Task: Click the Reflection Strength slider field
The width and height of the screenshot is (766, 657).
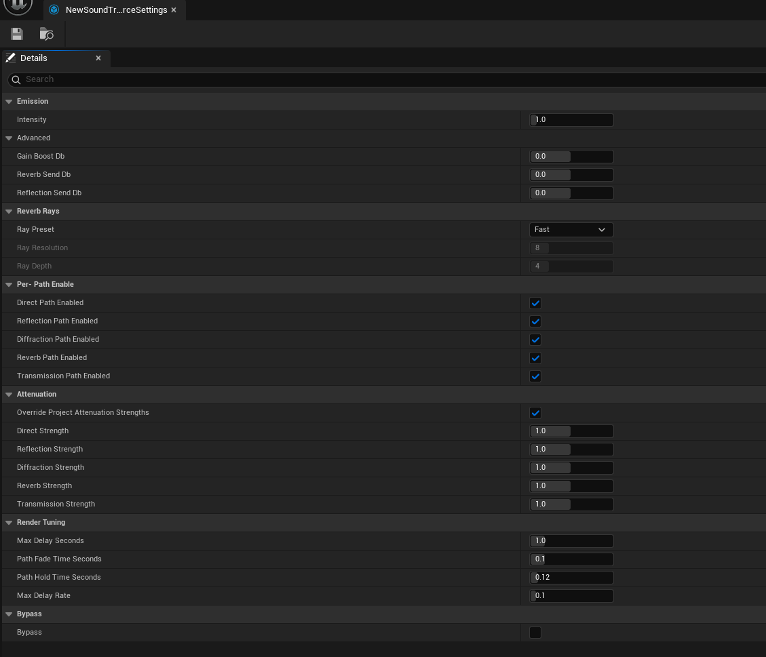Action: point(571,449)
